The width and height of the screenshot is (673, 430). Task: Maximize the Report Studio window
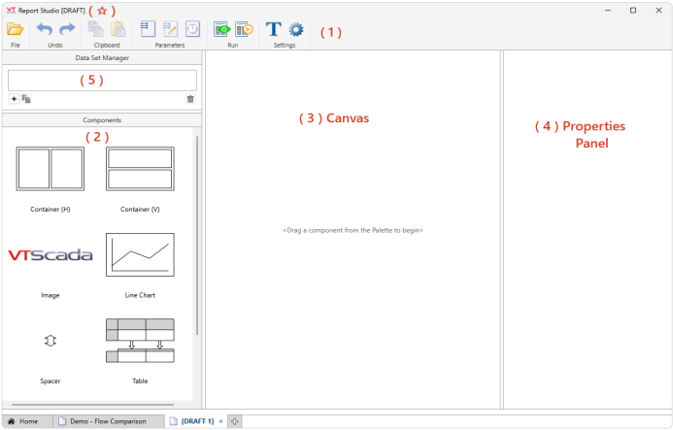[633, 11]
